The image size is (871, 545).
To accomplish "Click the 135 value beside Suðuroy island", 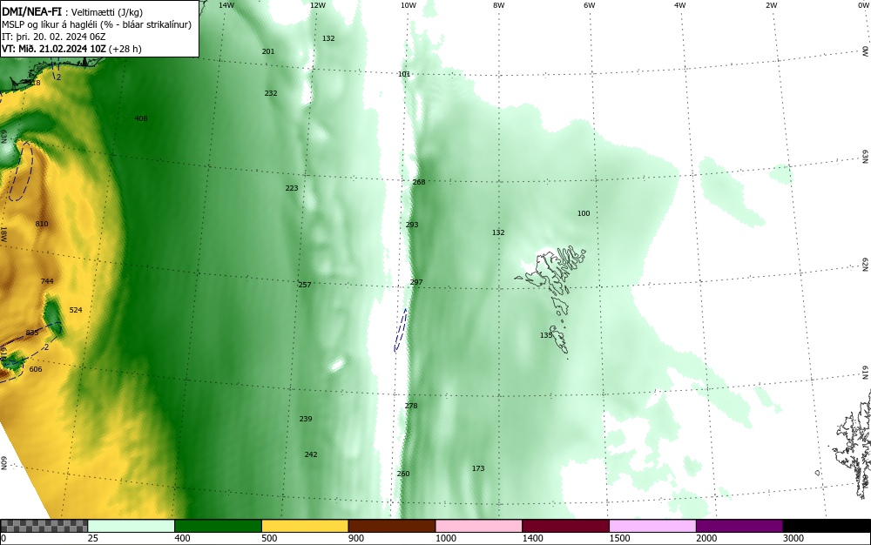I will tap(547, 335).
